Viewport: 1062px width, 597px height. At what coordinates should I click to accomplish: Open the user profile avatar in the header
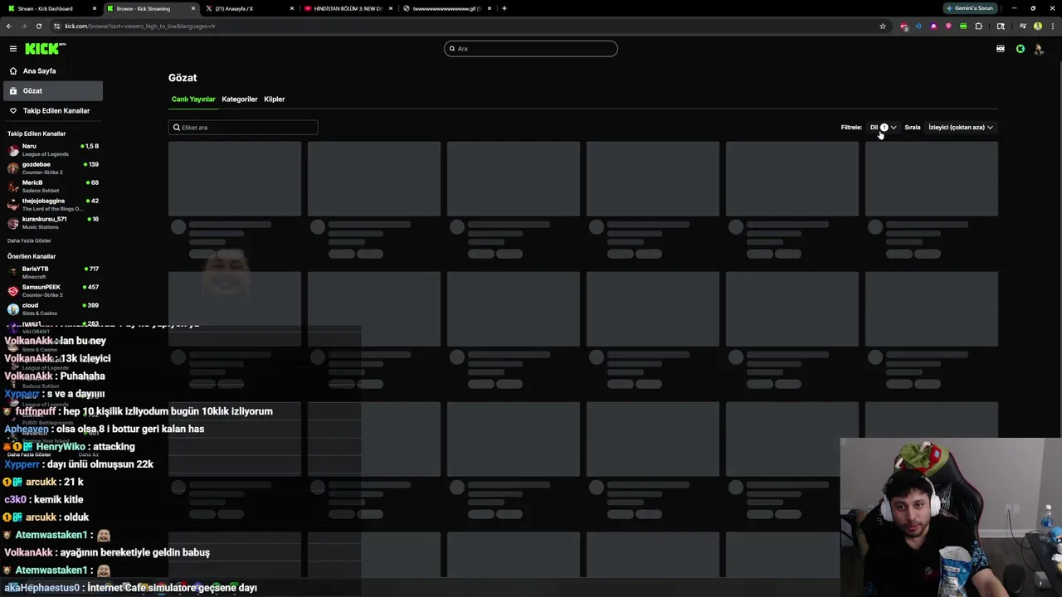[1039, 49]
